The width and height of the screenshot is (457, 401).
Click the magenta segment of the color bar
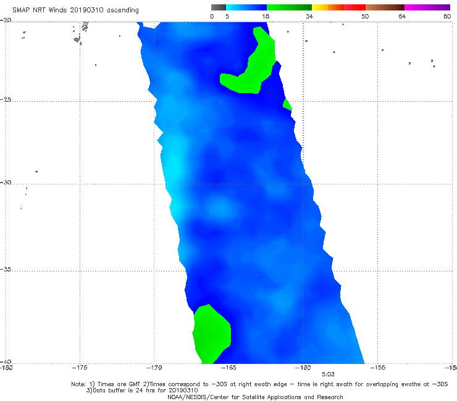coord(427,7)
